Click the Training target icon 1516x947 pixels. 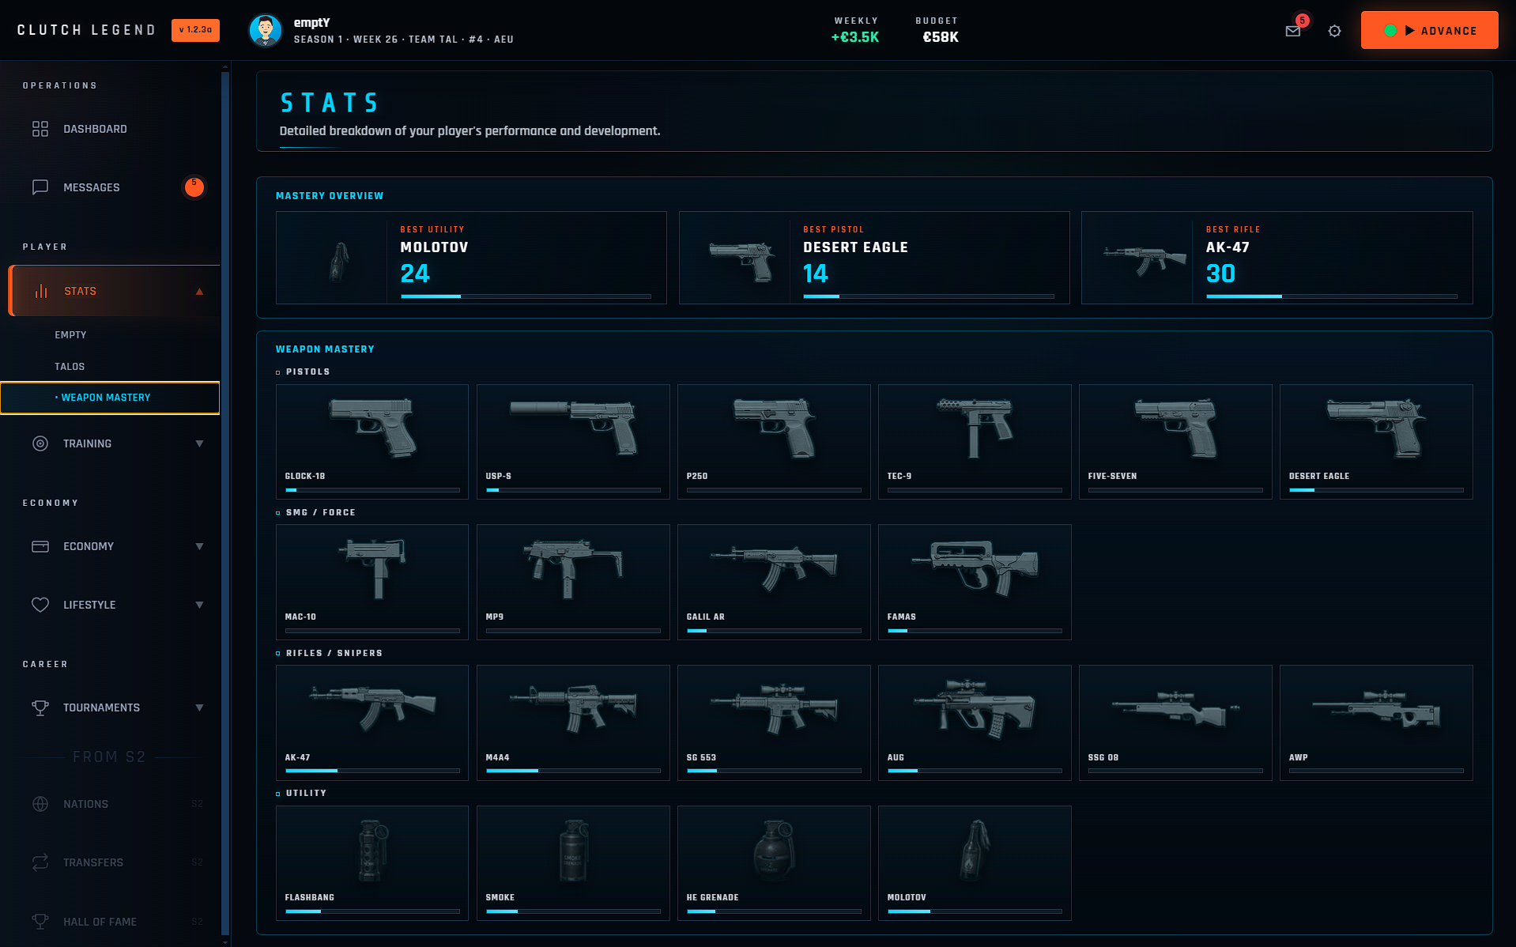(40, 443)
